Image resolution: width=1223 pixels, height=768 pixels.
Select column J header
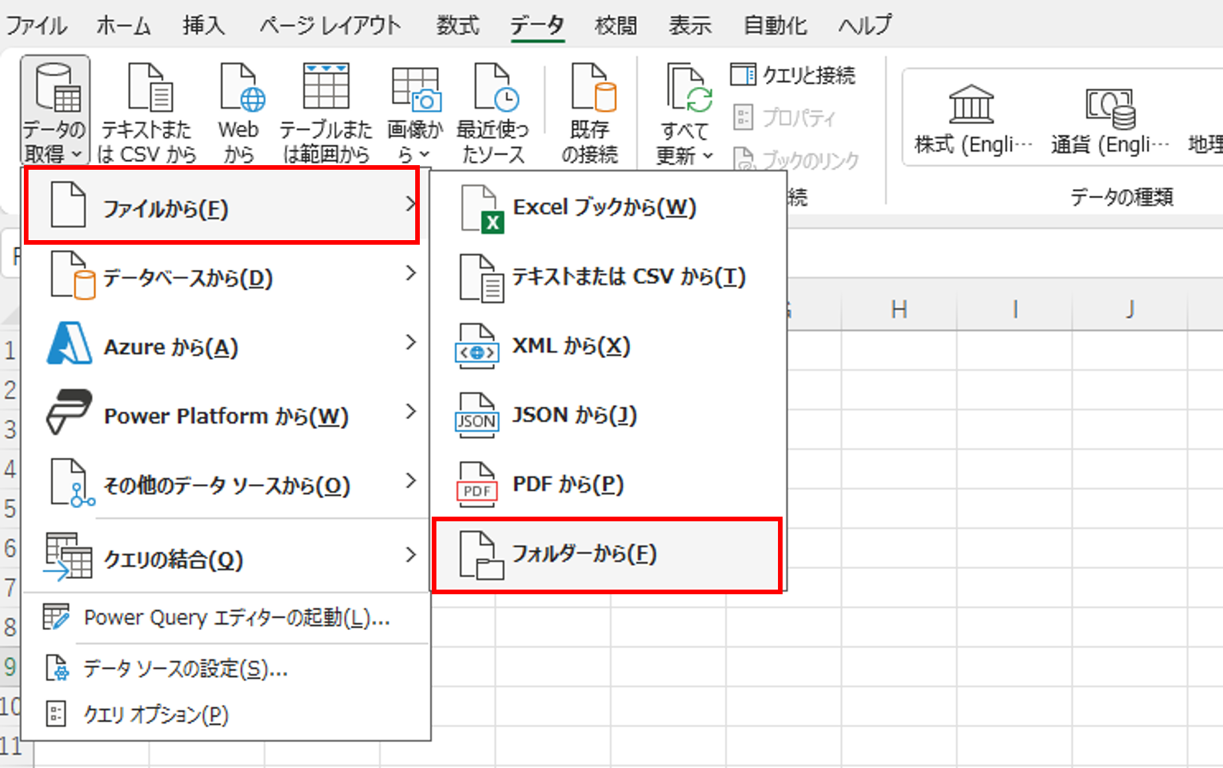(x=1130, y=309)
